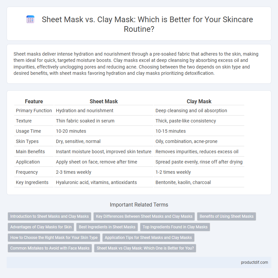The width and height of the screenshot is (278, 278).
Task: Open Advantages of Clay Masks for Skin
Action: tap(41, 227)
